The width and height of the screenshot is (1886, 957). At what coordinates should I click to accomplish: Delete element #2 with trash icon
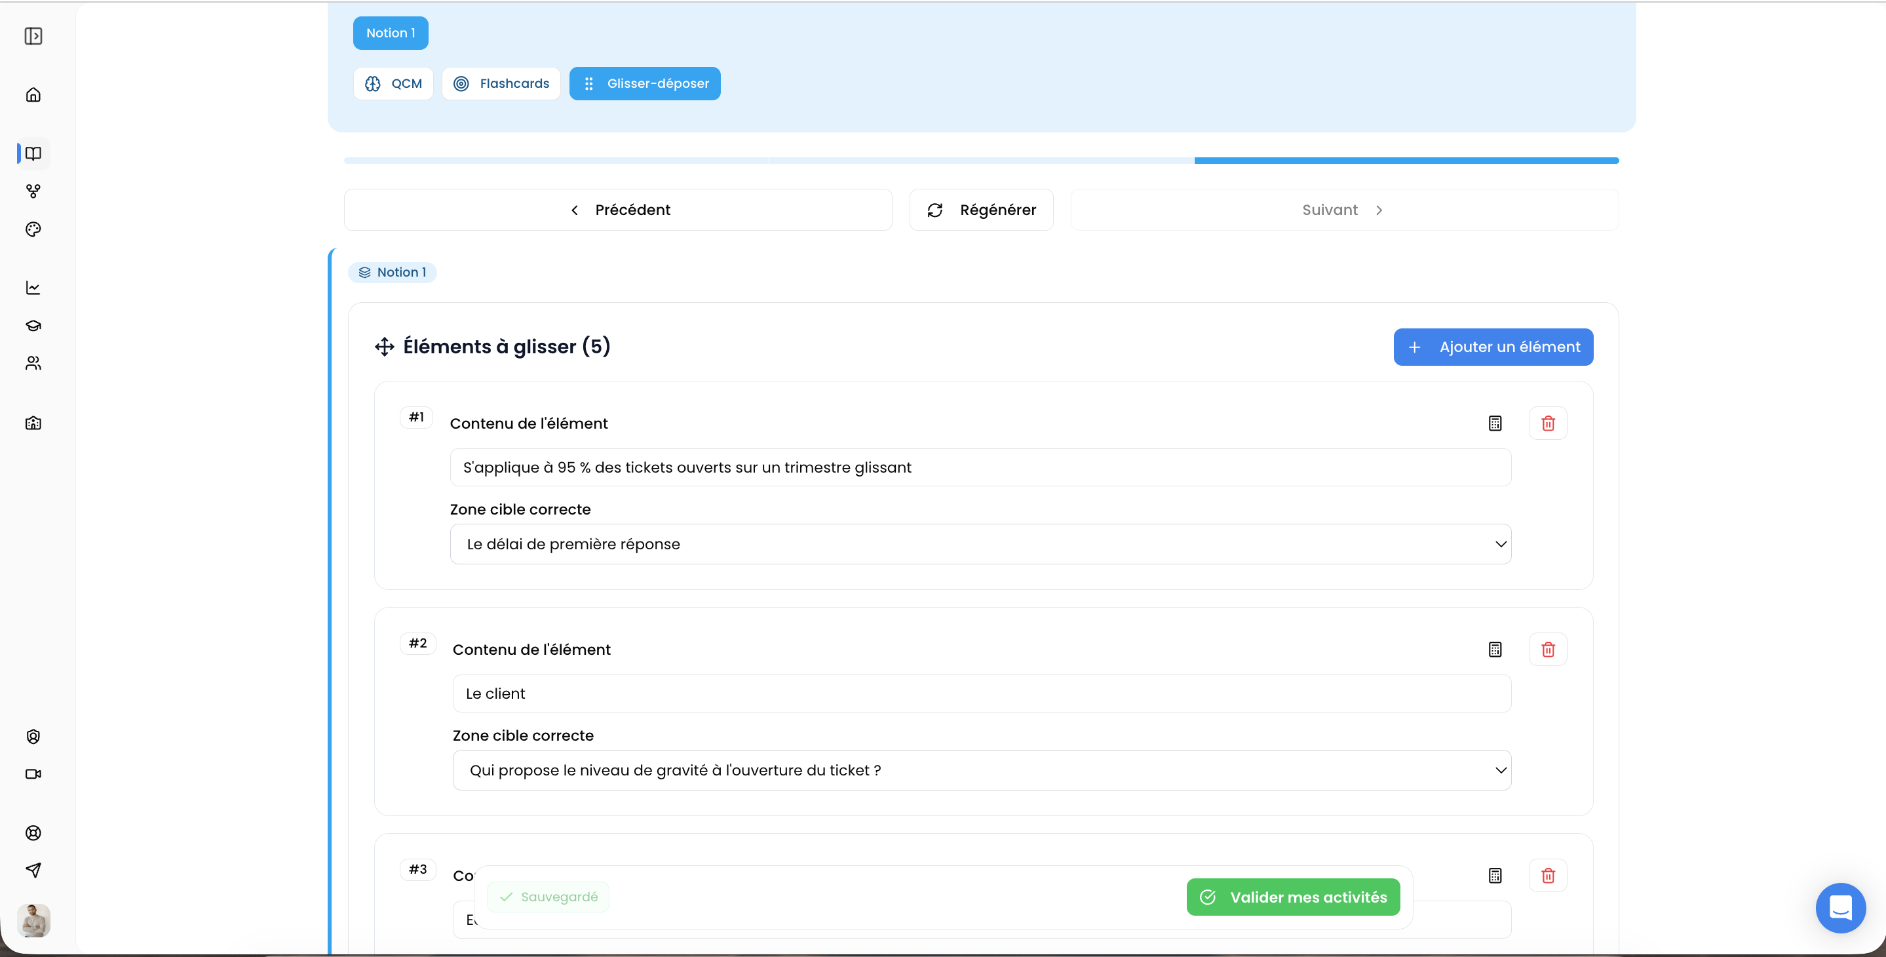[x=1548, y=650]
